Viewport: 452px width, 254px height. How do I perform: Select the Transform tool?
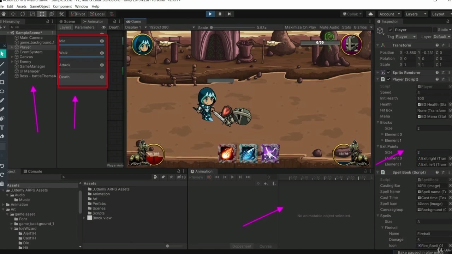(x=52, y=14)
